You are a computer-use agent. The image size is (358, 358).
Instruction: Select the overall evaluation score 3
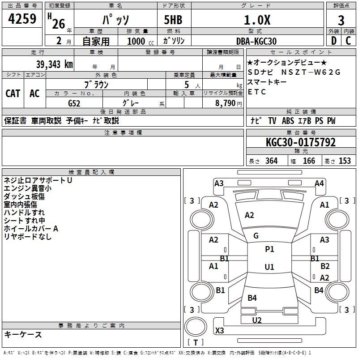tap(341, 20)
